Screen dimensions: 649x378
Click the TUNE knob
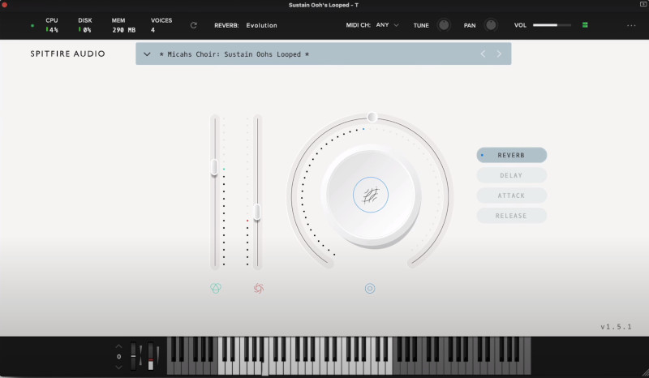[444, 25]
